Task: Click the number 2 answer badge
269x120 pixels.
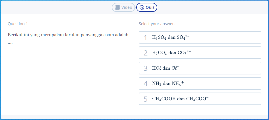Action: [x=146, y=53]
